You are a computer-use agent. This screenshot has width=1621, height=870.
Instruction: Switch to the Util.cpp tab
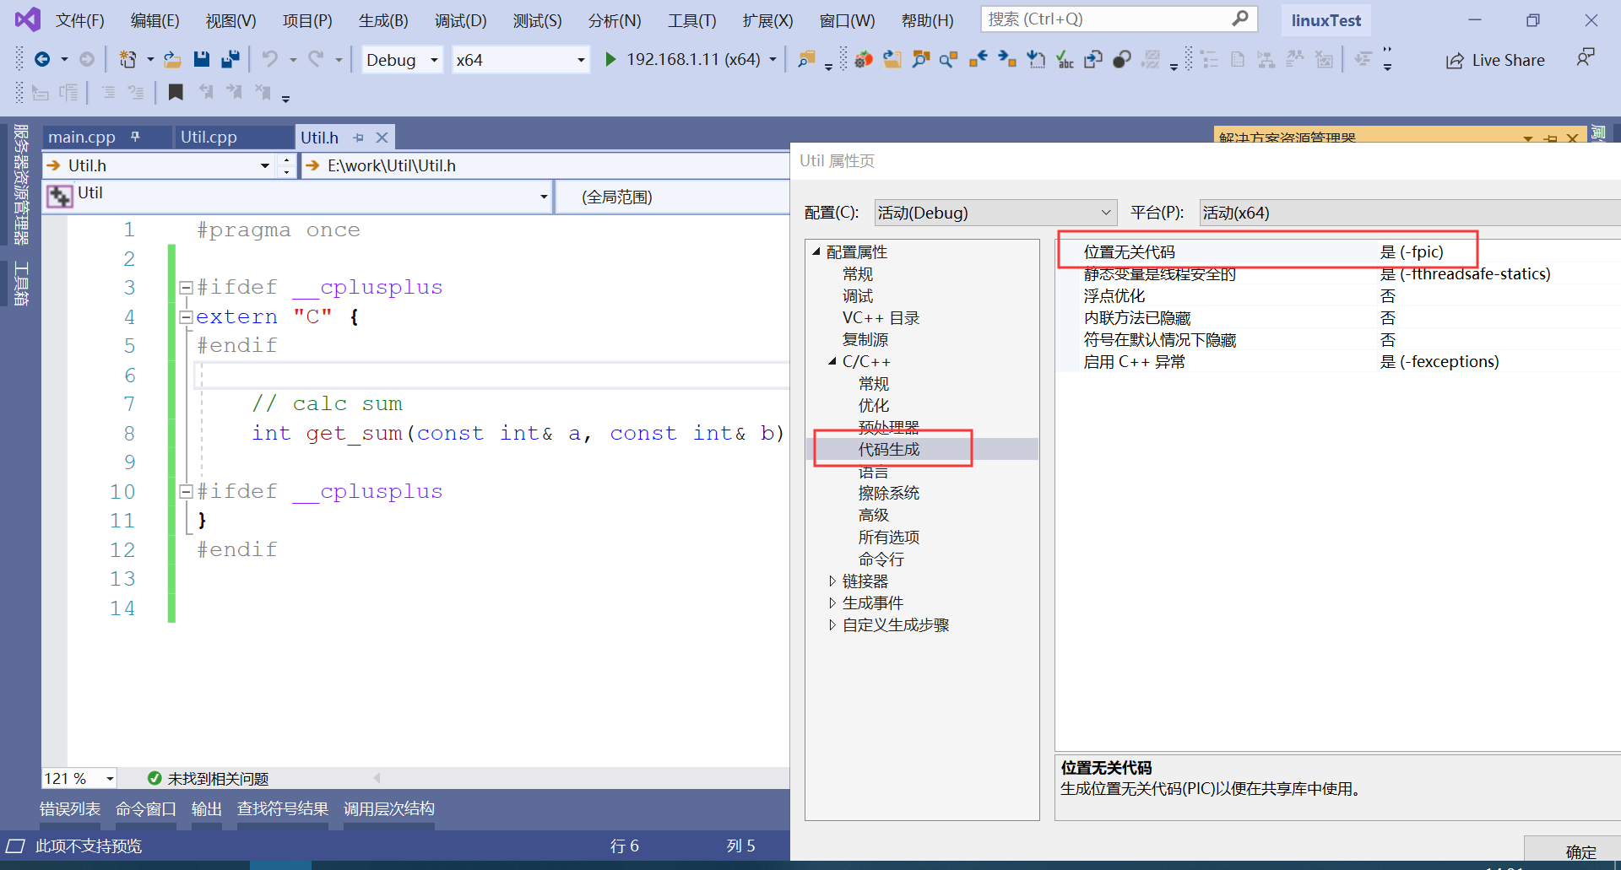point(209,137)
